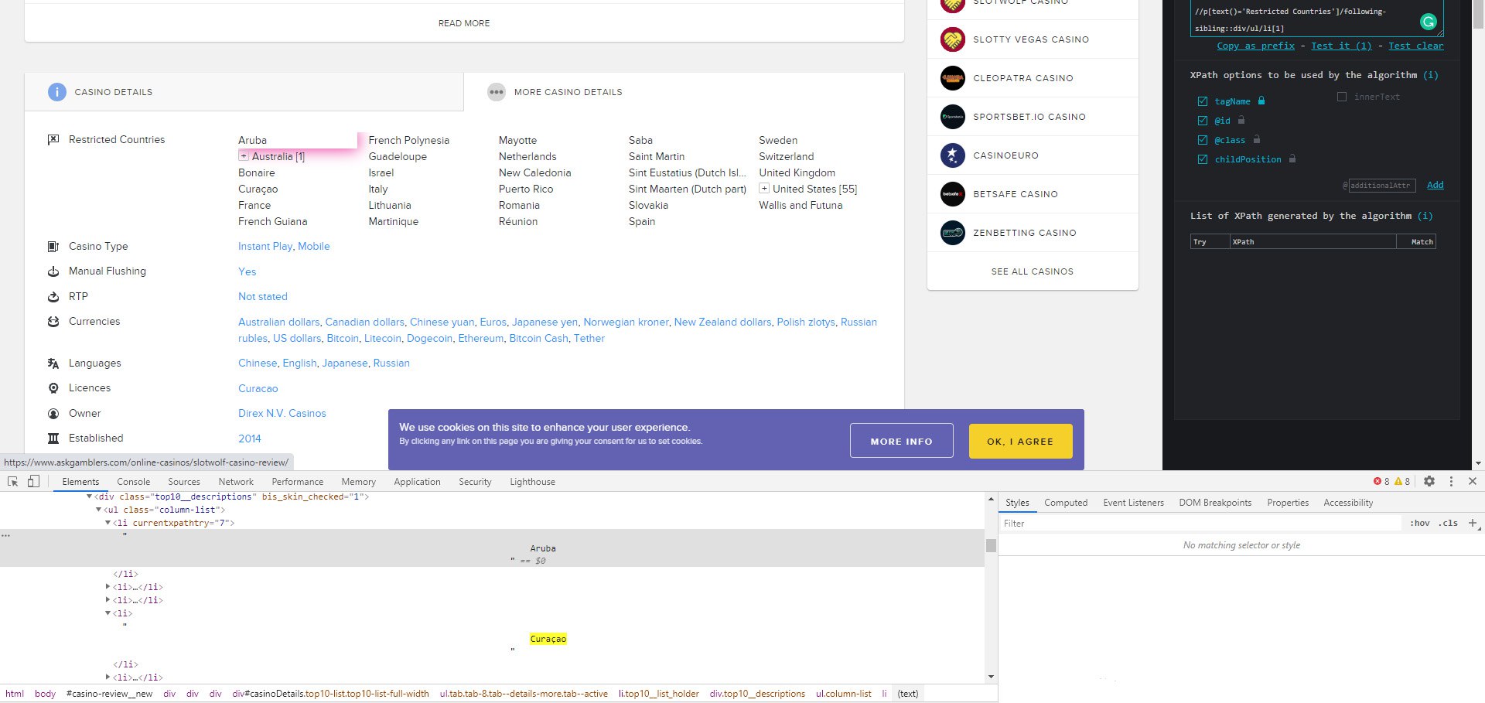Open the DevTools three-dot customize menu
This screenshot has width=1485, height=703.
pyautogui.click(x=1451, y=481)
